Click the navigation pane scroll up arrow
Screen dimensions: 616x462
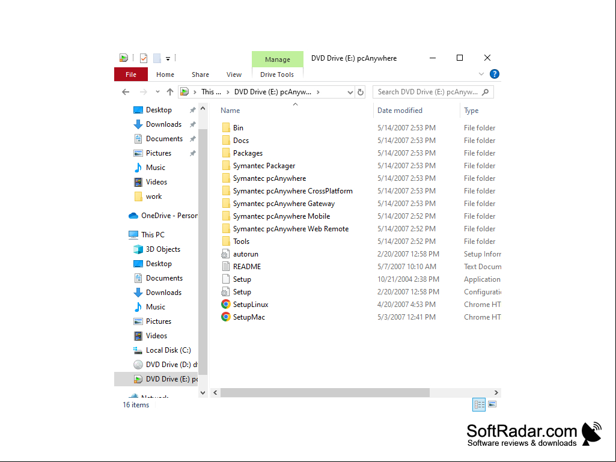click(x=203, y=108)
